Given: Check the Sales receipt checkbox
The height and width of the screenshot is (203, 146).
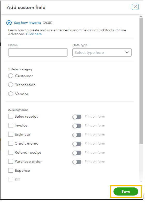Looking at the screenshot, I should 11,116.
